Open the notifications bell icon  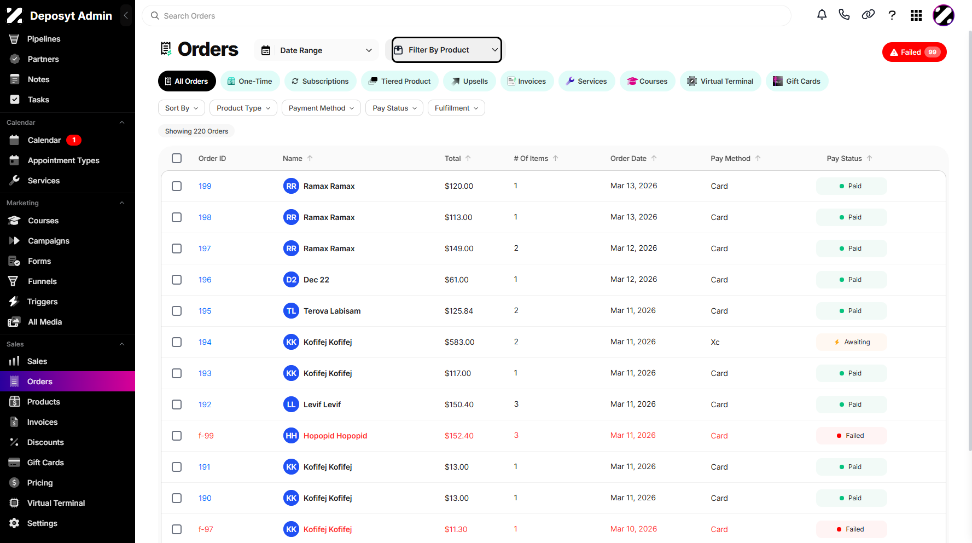[822, 15]
